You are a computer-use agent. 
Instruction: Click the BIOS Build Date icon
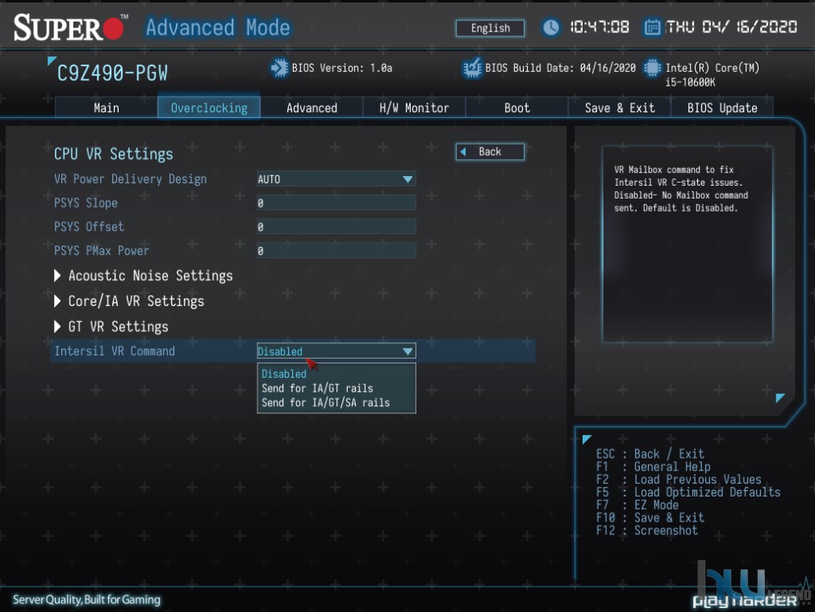click(472, 68)
